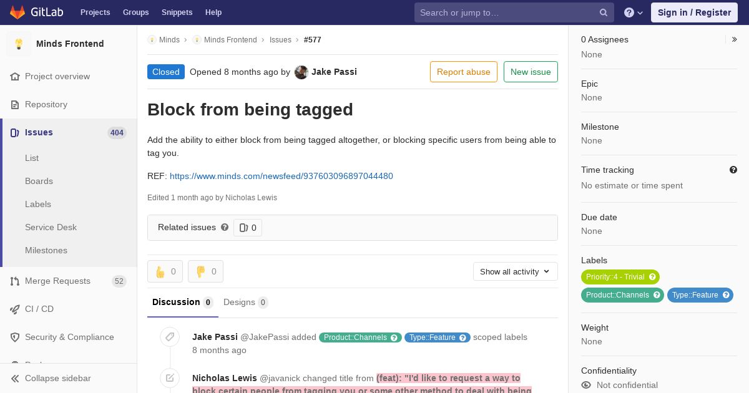Click the Issues breadcrumb link

pyautogui.click(x=280, y=40)
